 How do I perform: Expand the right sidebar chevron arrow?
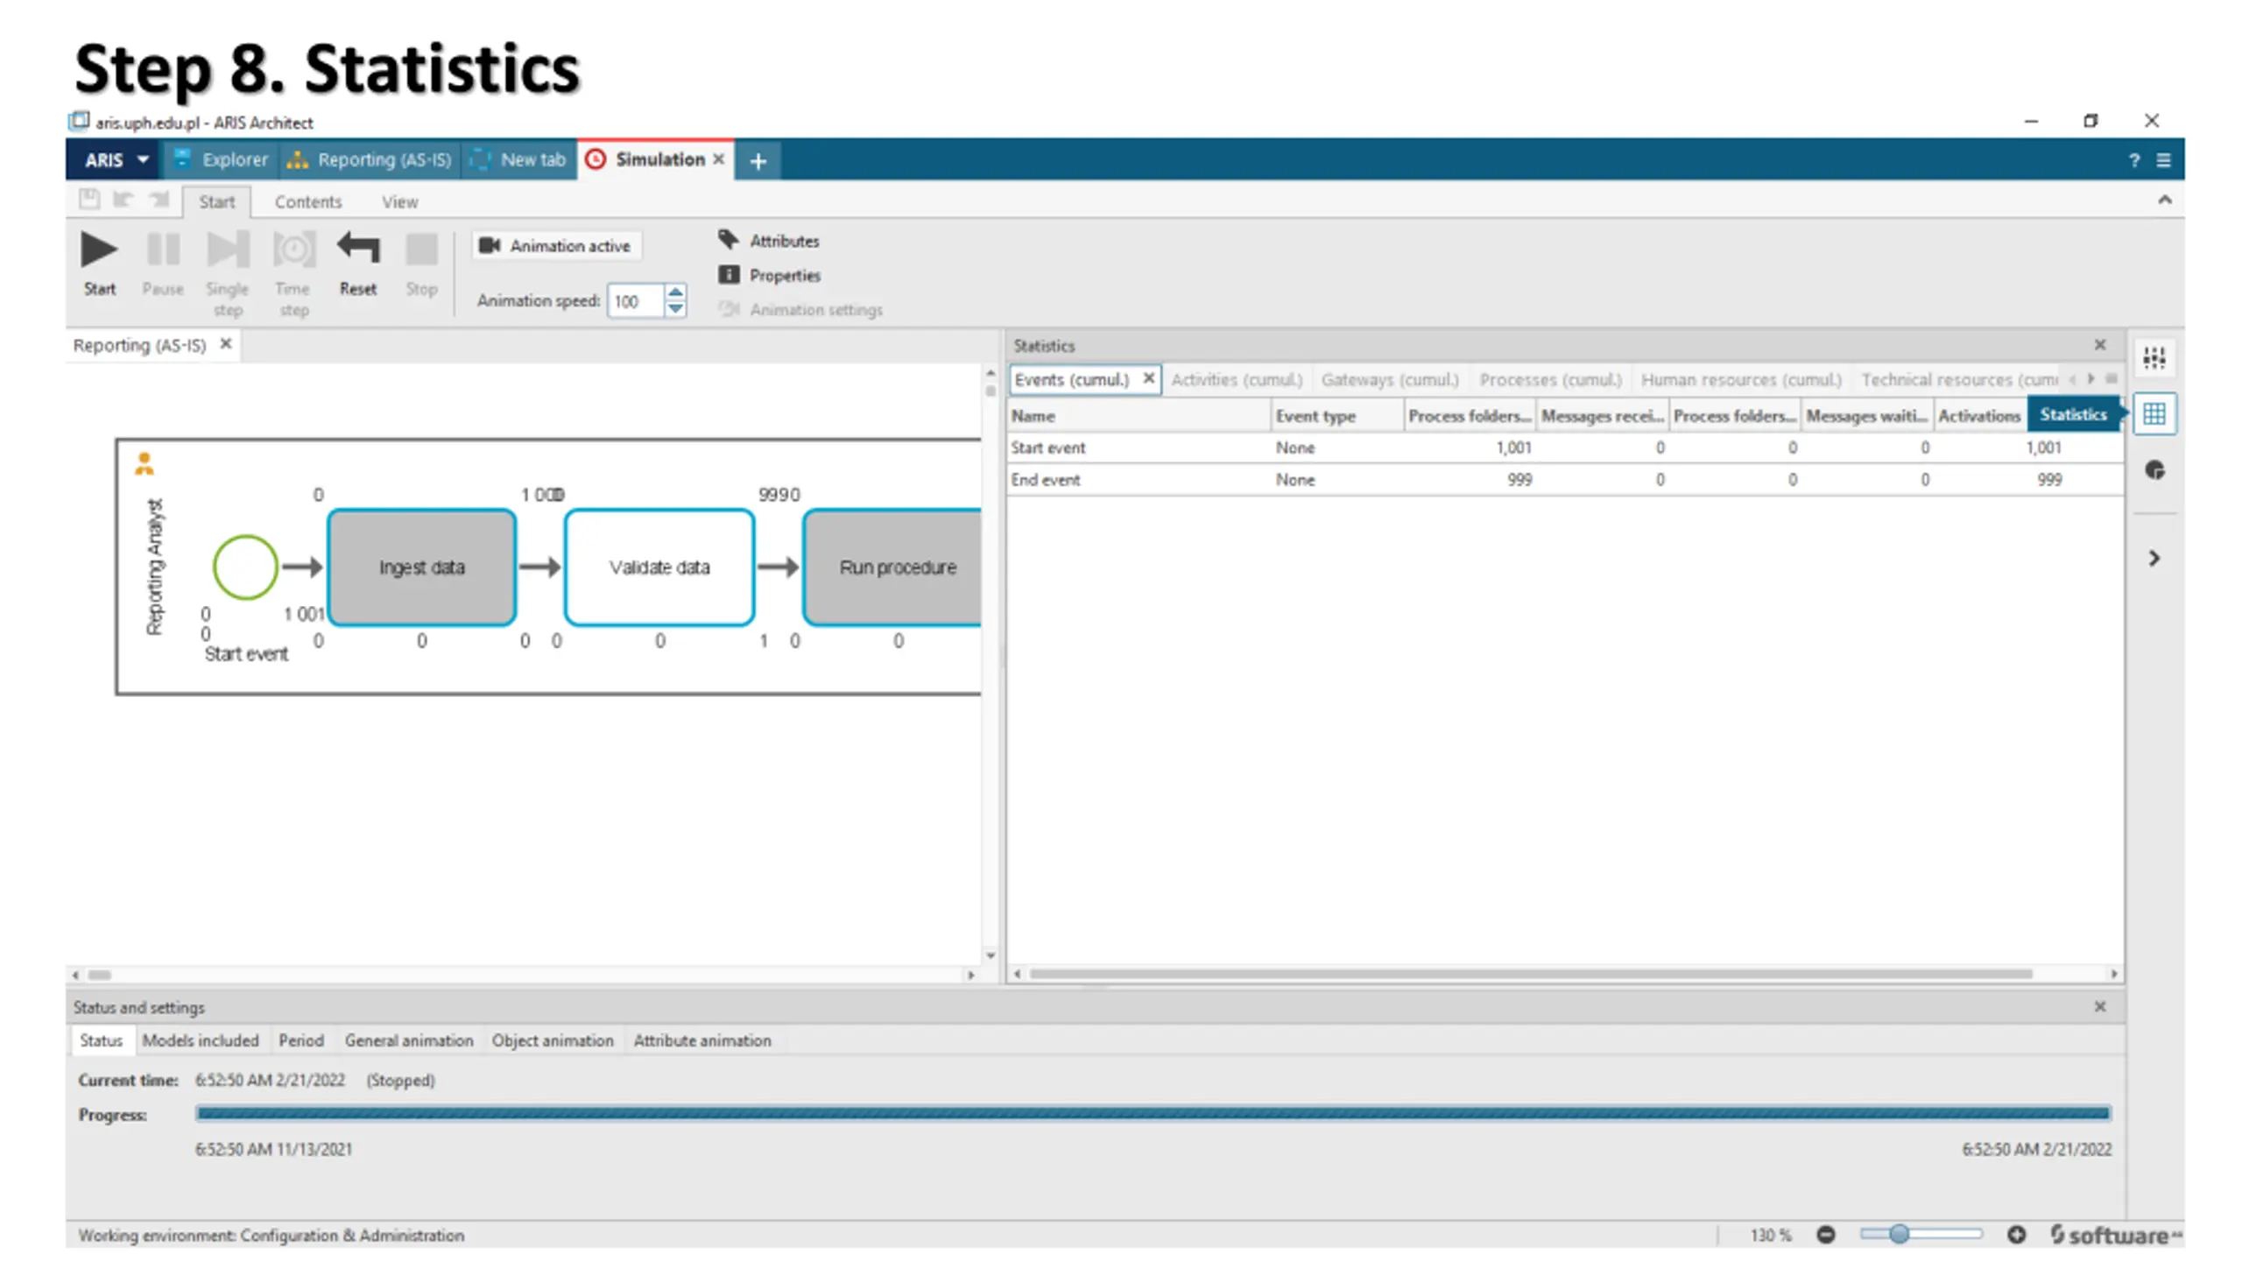point(2154,558)
